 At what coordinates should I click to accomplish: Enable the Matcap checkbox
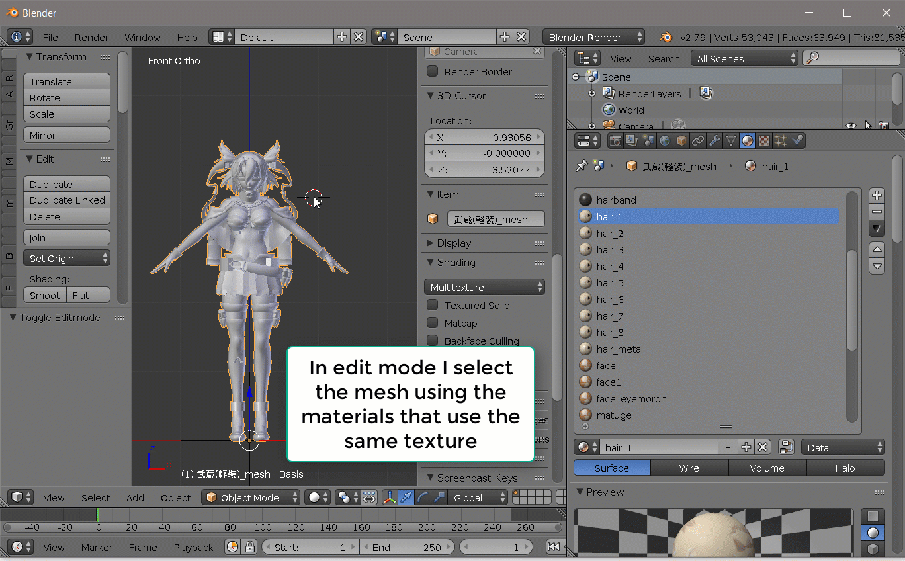point(433,323)
